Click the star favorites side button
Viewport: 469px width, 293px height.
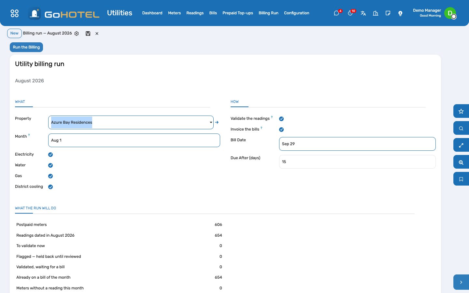point(461,111)
